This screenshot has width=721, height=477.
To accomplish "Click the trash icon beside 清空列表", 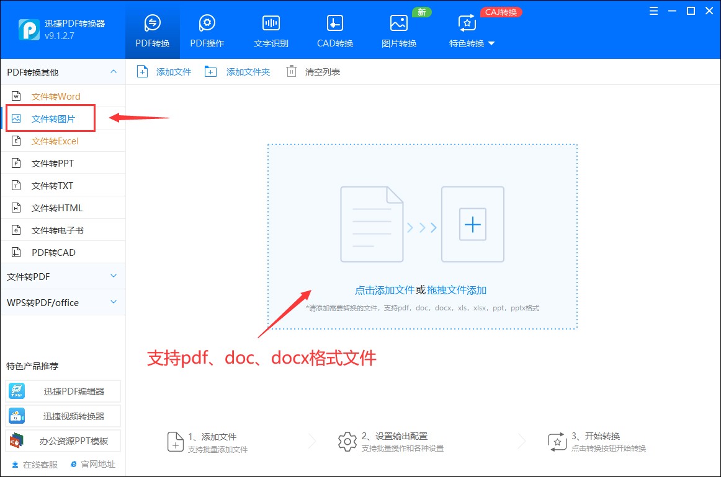I will [292, 71].
